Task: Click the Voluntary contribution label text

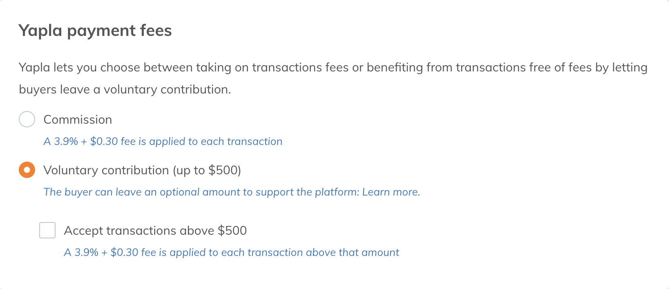Action: pos(106,170)
